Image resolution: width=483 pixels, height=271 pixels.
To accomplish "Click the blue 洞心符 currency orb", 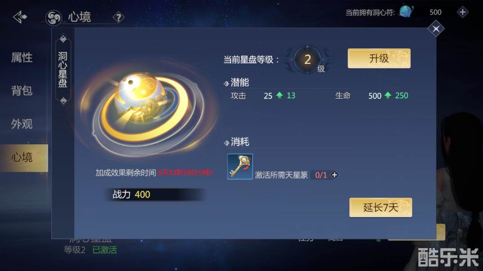I will tap(406, 12).
